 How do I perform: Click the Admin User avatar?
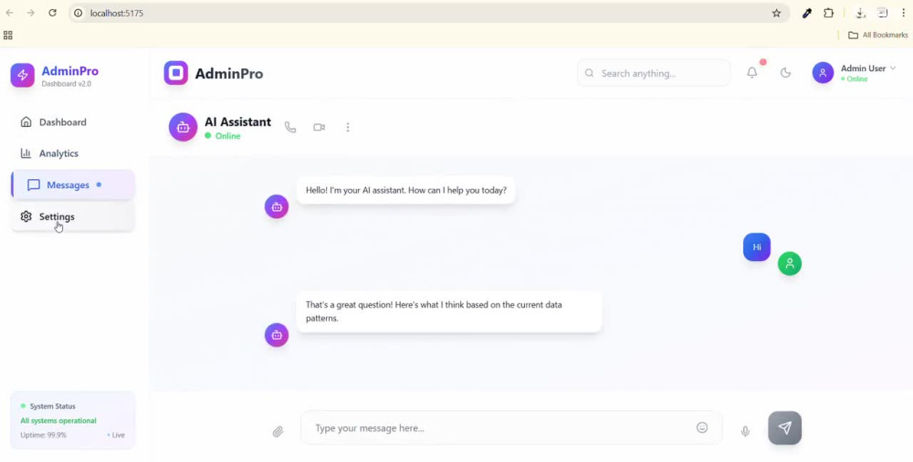click(x=823, y=73)
